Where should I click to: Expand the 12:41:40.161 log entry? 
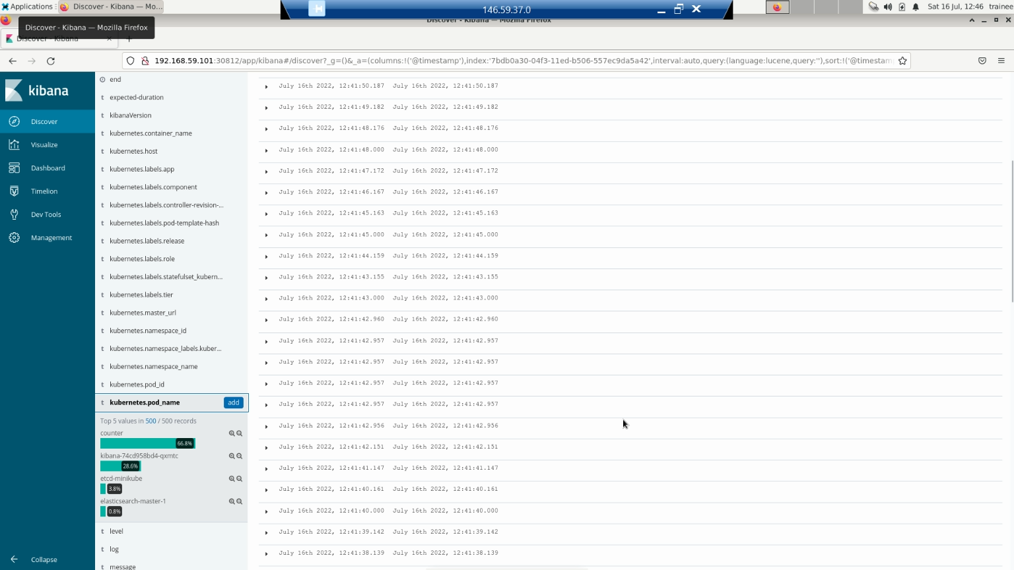click(267, 490)
